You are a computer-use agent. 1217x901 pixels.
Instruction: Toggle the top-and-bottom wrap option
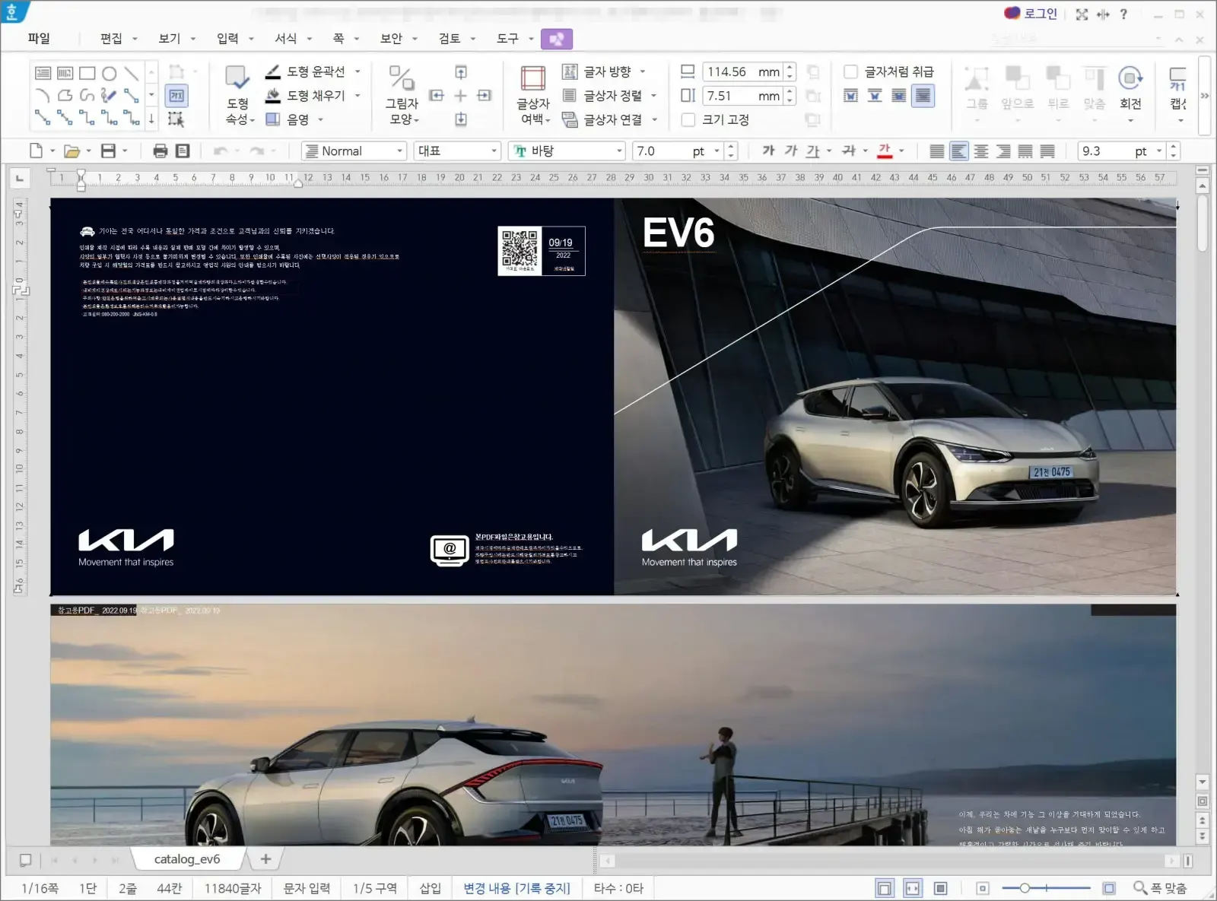[x=875, y=96]
